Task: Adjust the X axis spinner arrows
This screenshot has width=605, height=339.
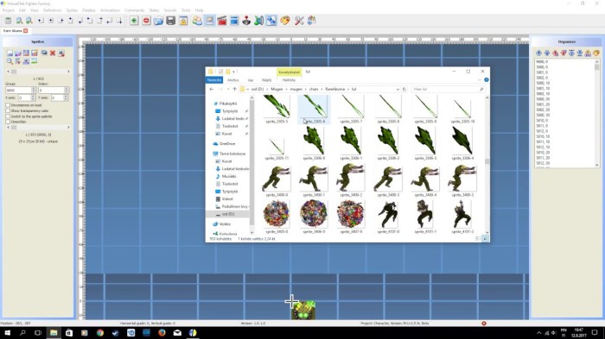Action: (33, 97)
